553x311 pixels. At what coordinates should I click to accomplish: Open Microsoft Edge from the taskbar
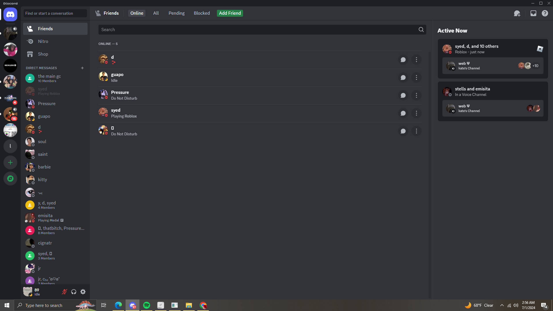pos(118,305)
